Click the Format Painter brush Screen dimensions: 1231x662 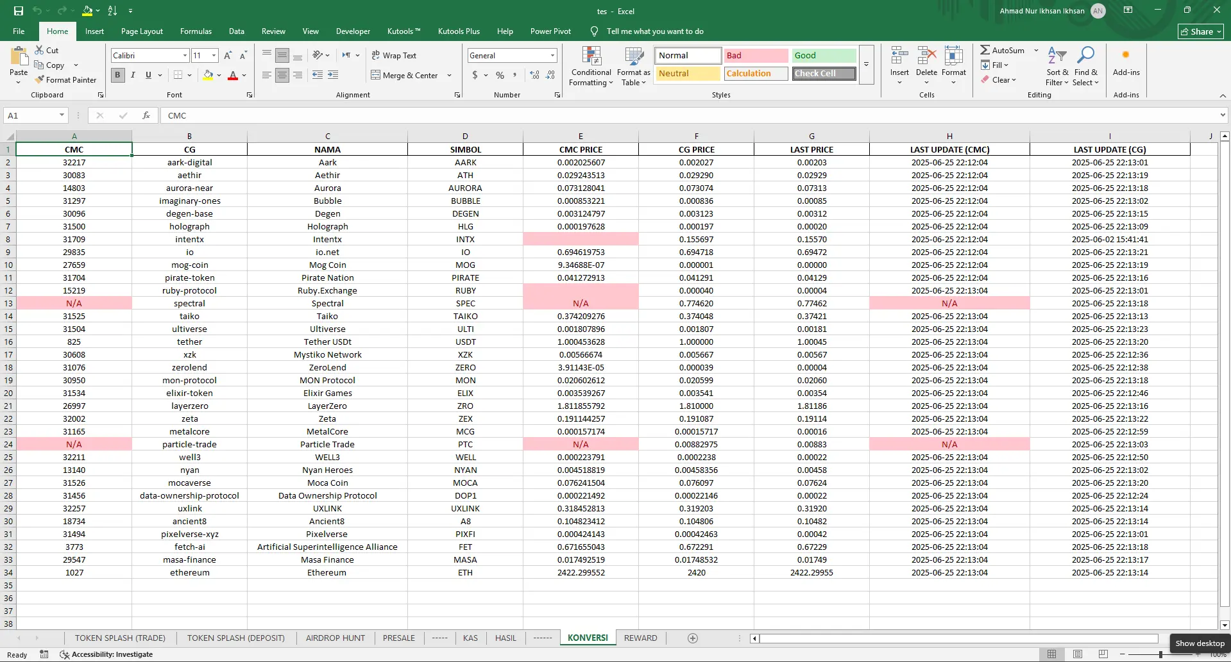click(x=39, y=80)
